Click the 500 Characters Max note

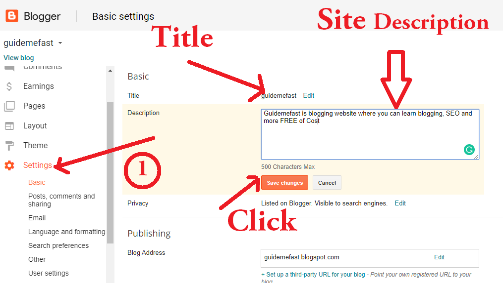[x=288, y=166]
